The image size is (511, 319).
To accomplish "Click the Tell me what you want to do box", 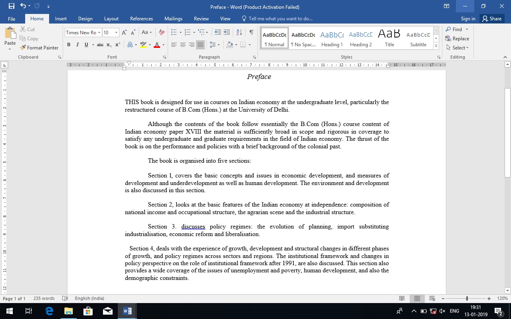I will 277,19.
